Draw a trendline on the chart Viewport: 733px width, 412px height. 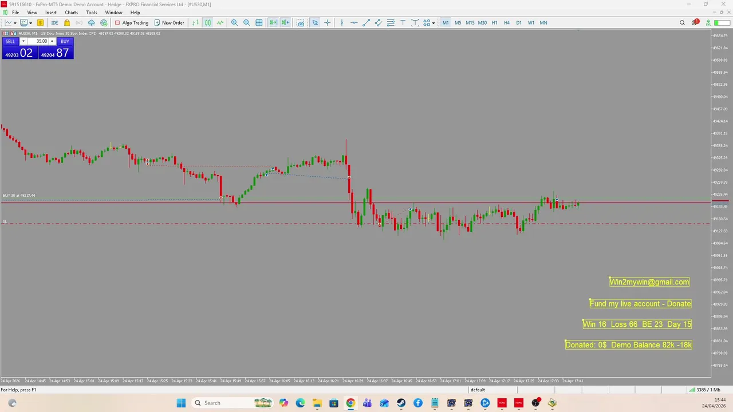366,23
